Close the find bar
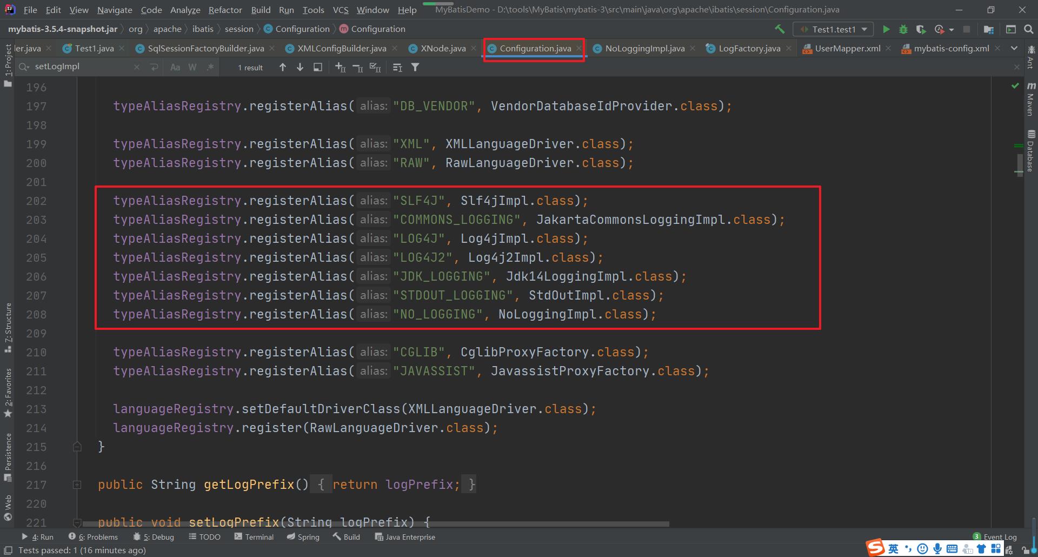The width and height of the screenshot is (1038, 557). click(1016, 67)
